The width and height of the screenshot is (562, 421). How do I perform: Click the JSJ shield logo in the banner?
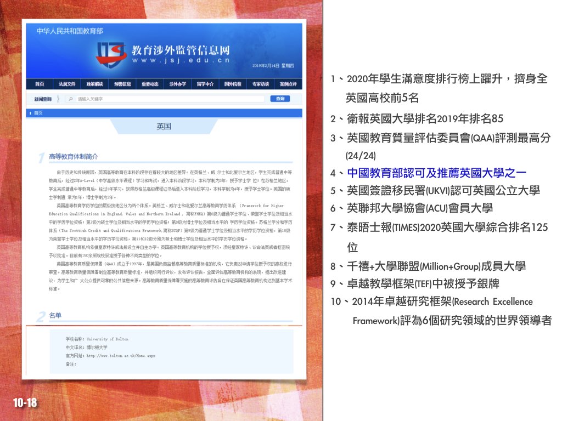tap(111, 54)
